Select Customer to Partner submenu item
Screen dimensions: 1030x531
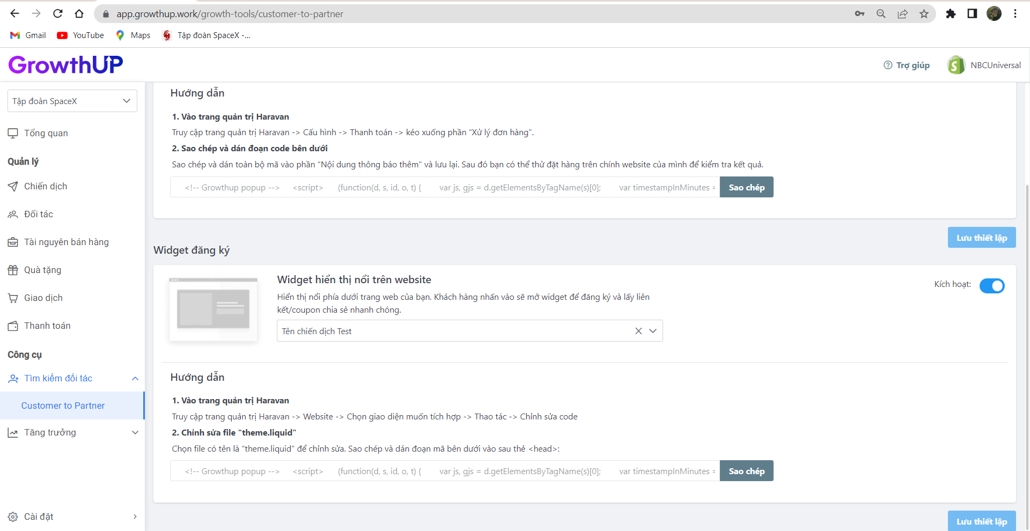pyautogui.click(x=63, y=405)
